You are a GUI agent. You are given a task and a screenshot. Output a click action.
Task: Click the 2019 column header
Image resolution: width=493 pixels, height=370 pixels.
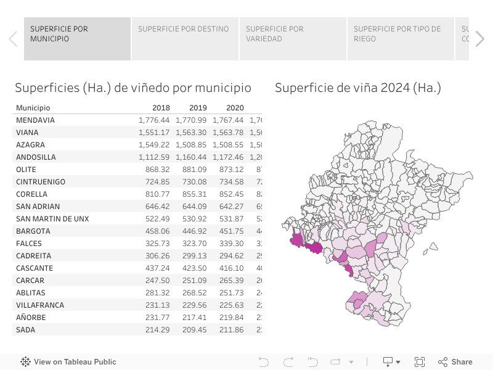point(198,108)
